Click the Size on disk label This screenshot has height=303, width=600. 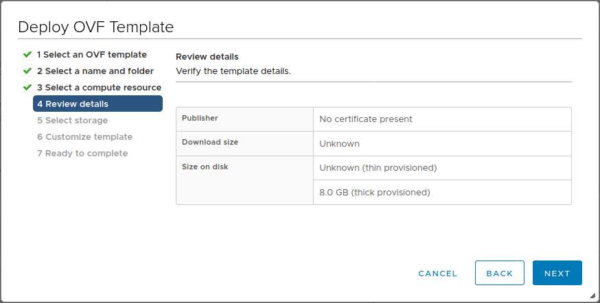coord(205,167)
